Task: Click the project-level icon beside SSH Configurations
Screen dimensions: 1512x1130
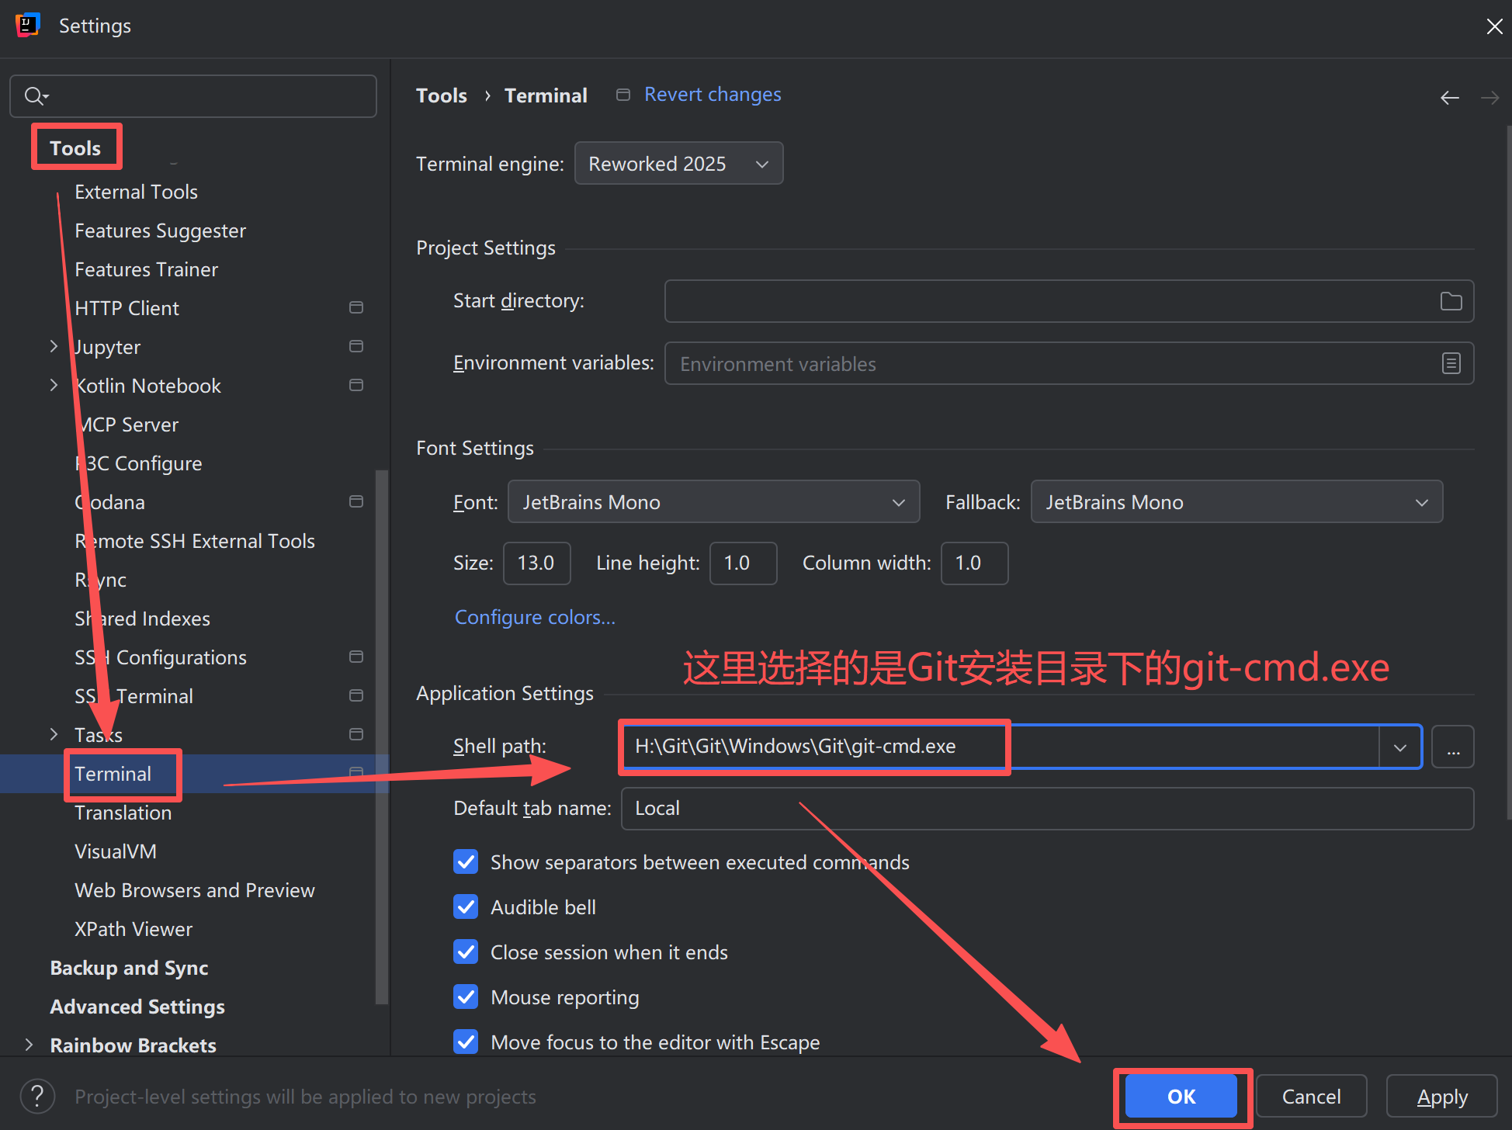Action: coord(356,657)
